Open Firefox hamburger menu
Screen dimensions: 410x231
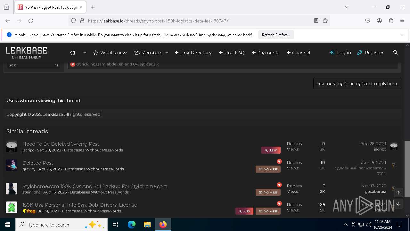click(x=402, y=21)
